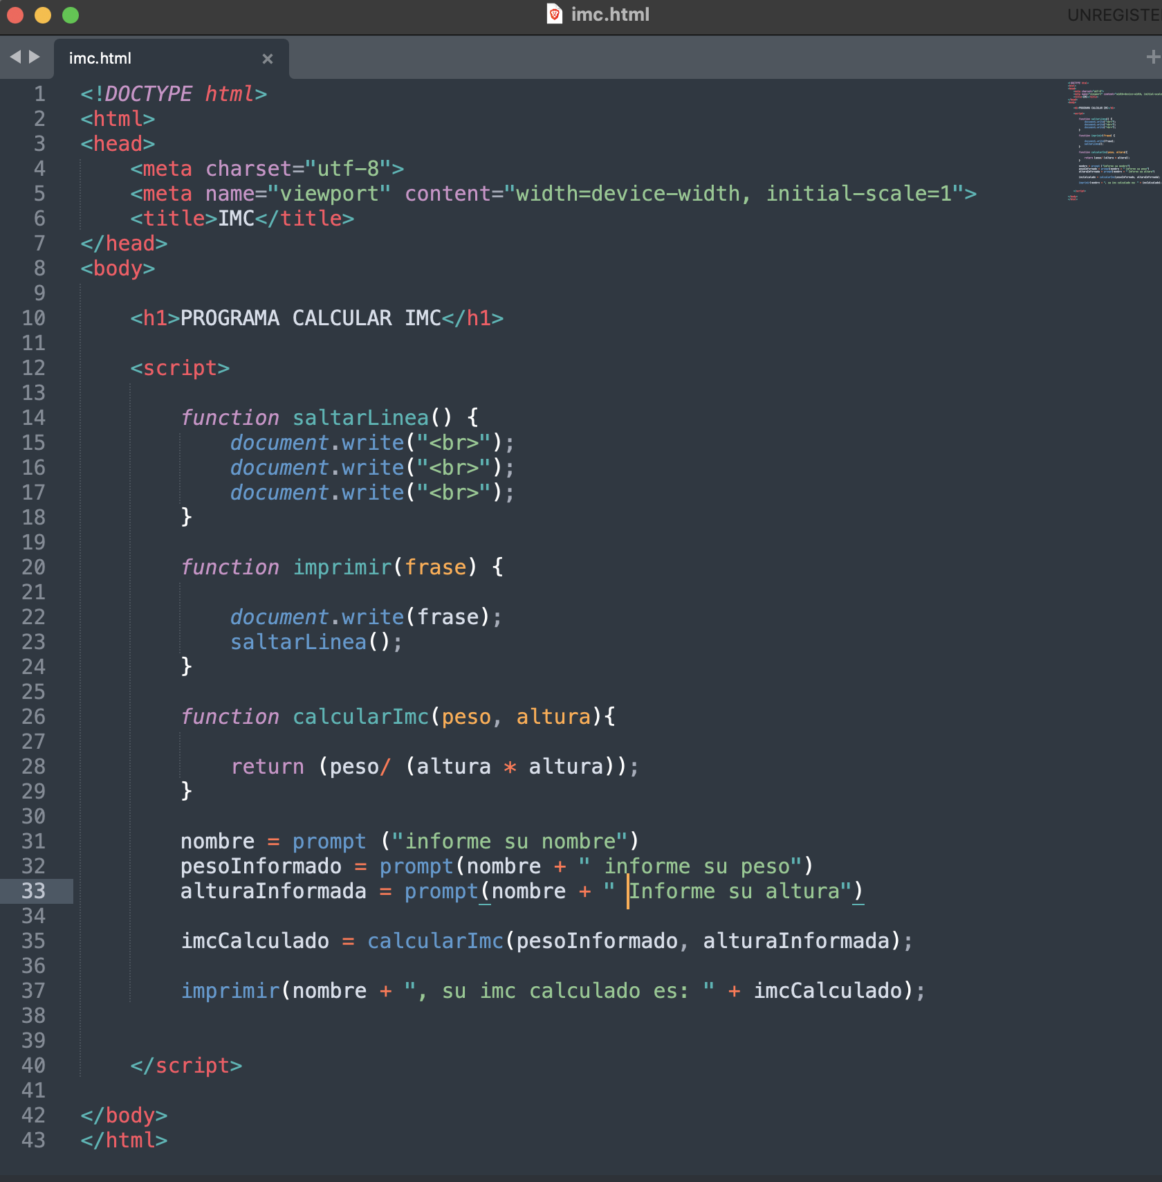Click the opening body tag
Viewport: 1162px width, 1182px height.
[118, 269]
